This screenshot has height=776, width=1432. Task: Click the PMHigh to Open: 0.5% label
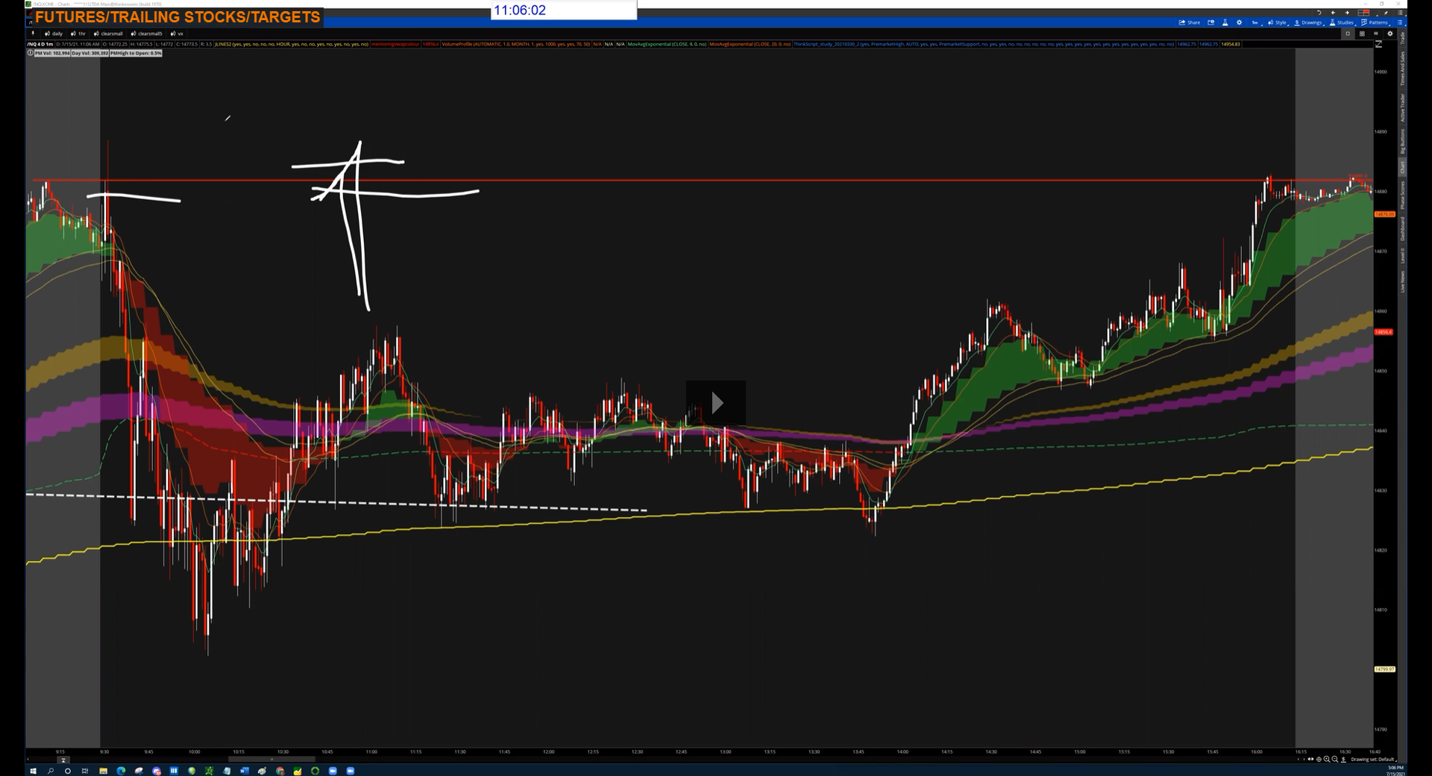(136, 53)
